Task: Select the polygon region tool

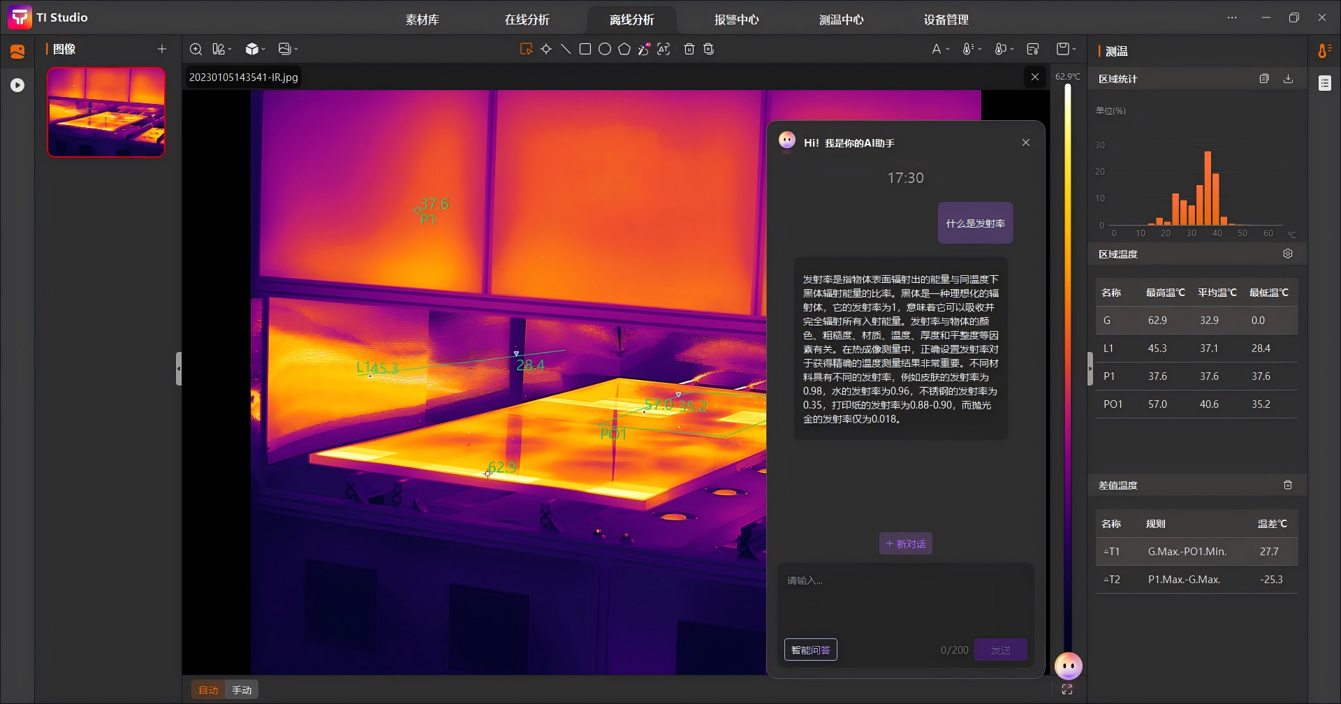Action: coord(624,49)
